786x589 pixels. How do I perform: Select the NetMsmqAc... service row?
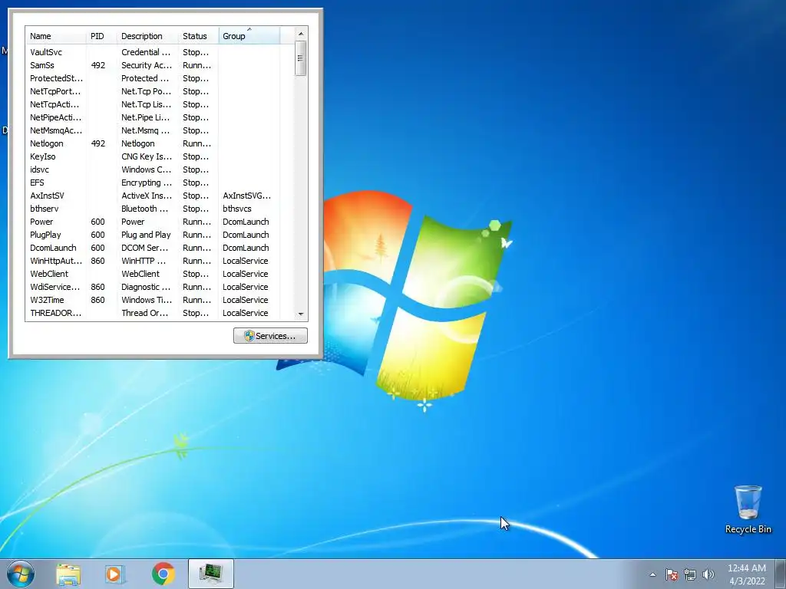pos(153,130)
